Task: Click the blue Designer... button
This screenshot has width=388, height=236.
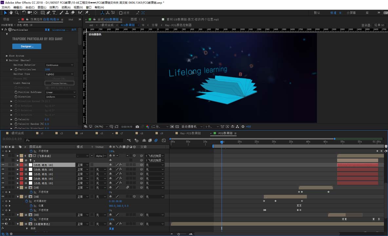Action: (27, 47)
